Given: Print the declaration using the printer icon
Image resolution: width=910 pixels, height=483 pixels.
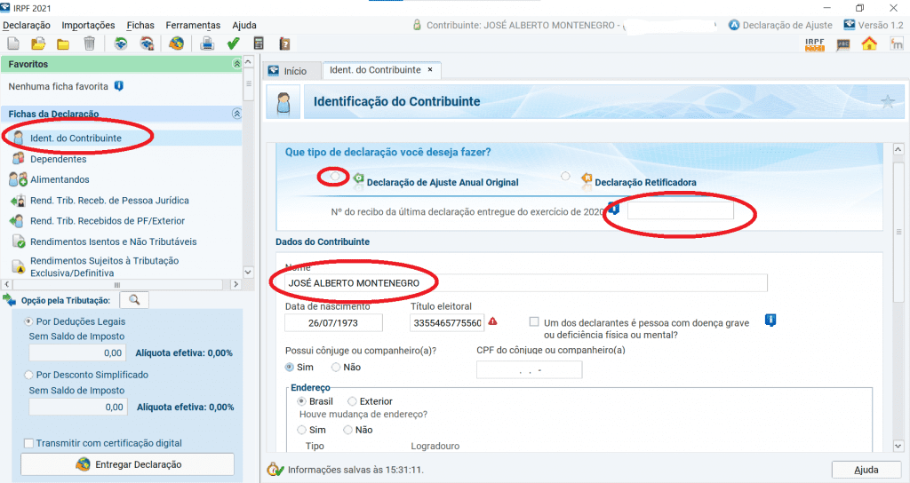Looking at the screenshot, I should 207,44.
